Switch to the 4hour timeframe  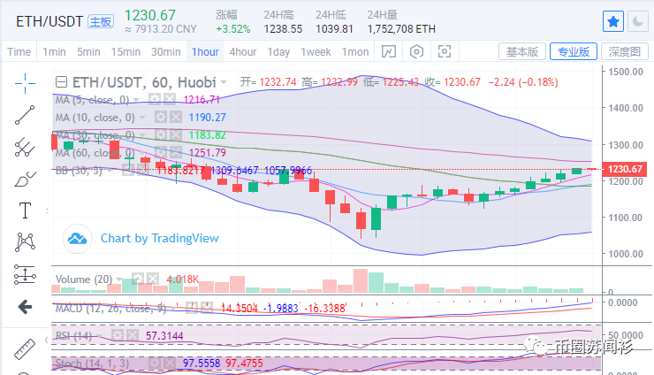pyautogui.click(x=243, y=51)
